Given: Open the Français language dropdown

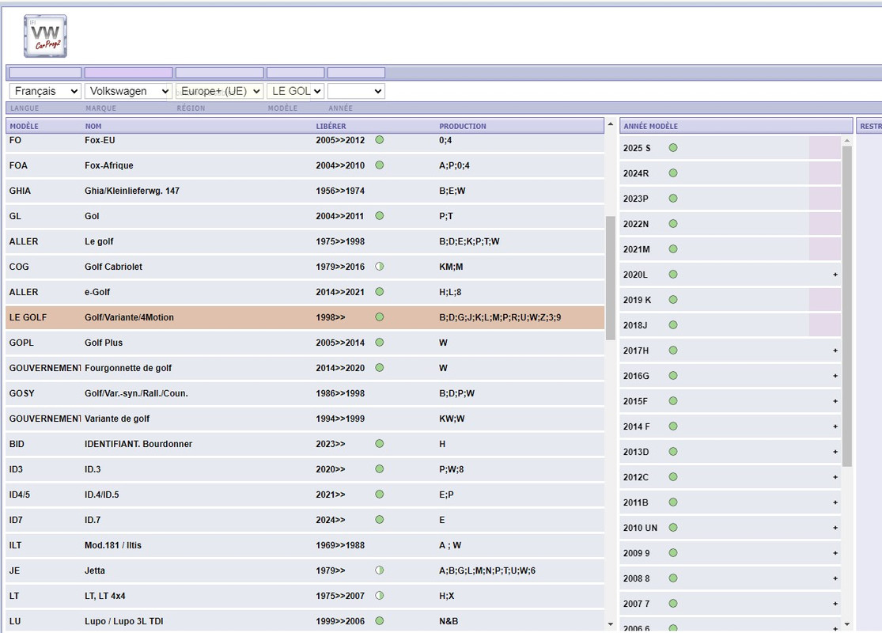Looking at the screenshot, I should [45, 91].
